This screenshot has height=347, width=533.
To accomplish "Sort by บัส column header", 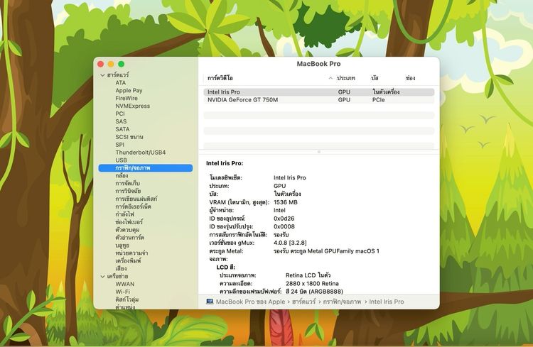I will 375,78.
